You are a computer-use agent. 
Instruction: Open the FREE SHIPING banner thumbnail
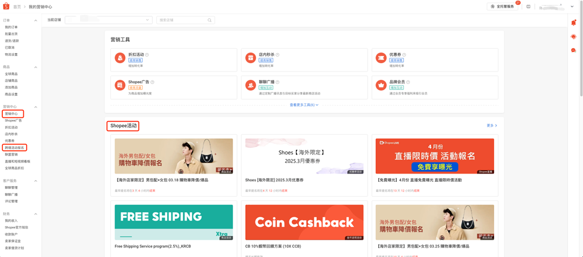point(174,222)
